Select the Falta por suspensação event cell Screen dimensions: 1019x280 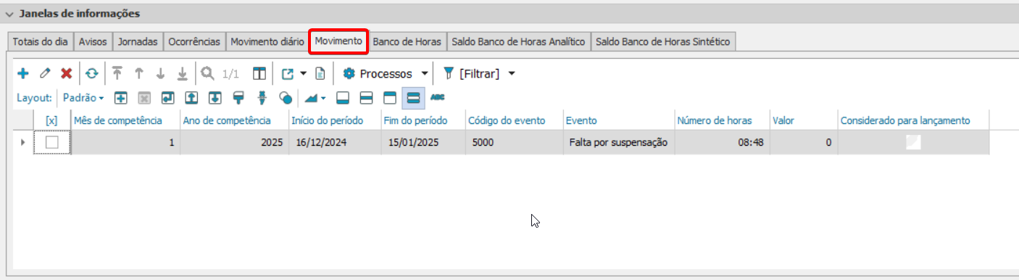click(618, 143)
